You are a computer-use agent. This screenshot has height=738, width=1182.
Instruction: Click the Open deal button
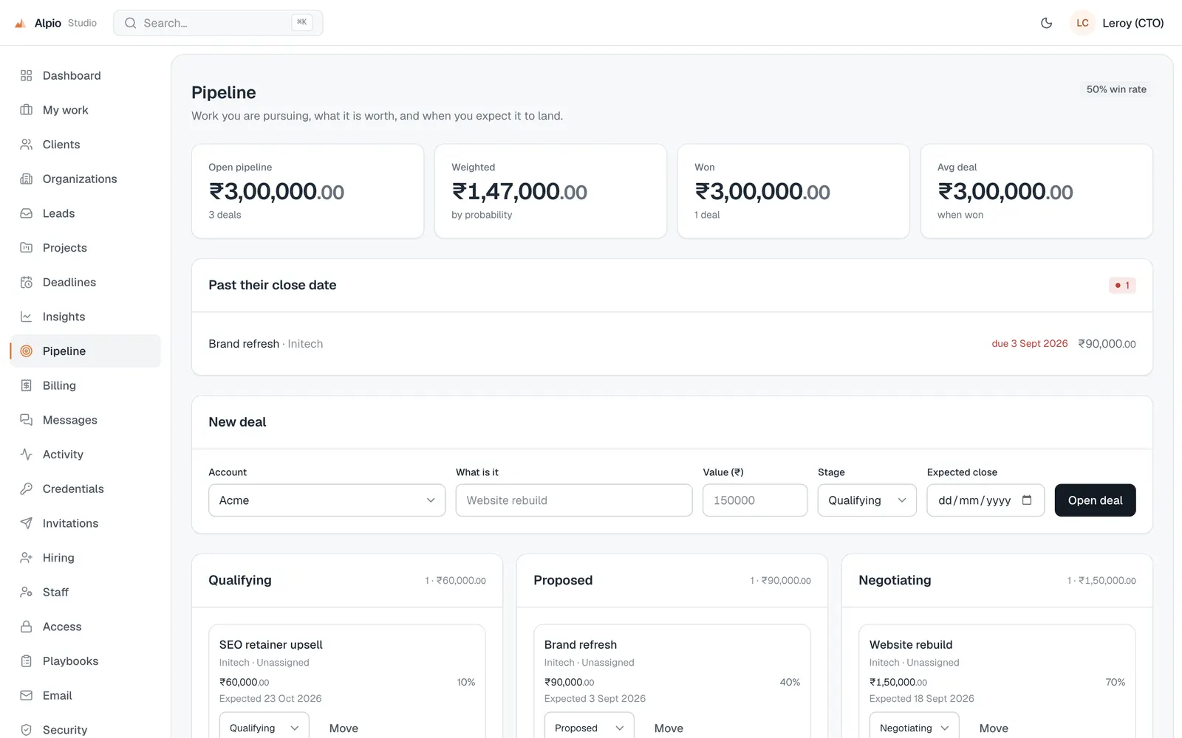1095,500
